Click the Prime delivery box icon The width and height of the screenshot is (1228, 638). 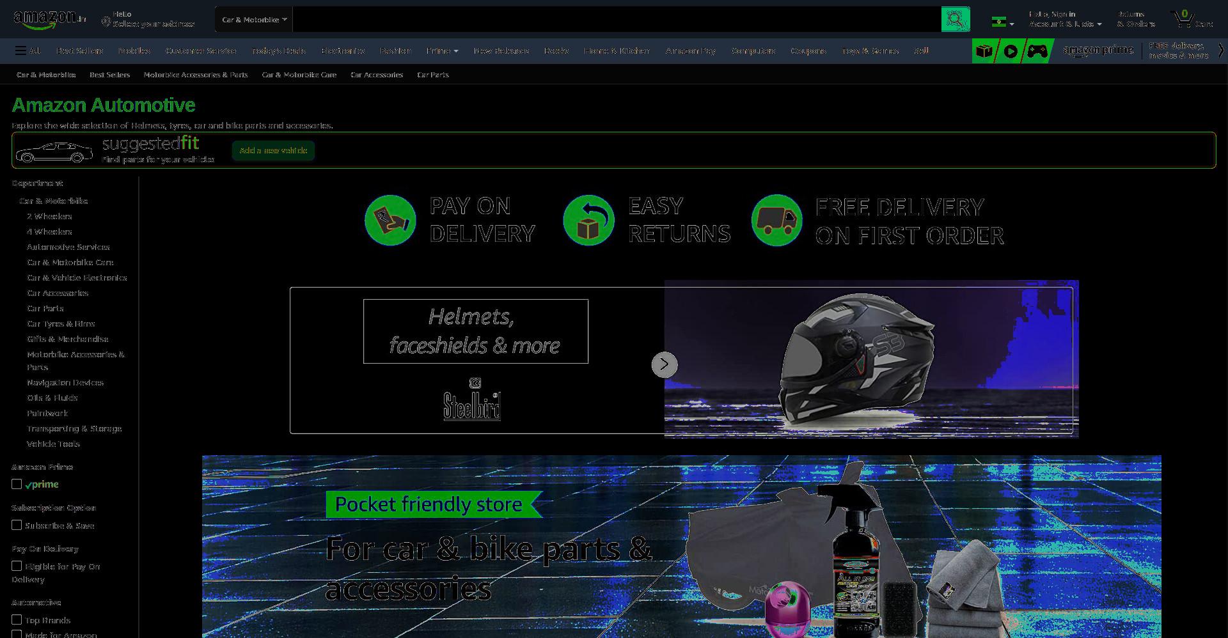[x=984, y=51]
